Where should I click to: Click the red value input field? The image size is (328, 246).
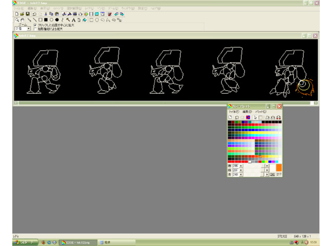pos(235,166)
